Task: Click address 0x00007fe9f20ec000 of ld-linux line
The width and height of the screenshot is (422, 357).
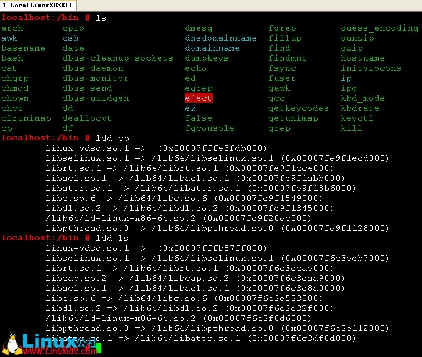Action: pyautogui.click(x=257, y=219)
